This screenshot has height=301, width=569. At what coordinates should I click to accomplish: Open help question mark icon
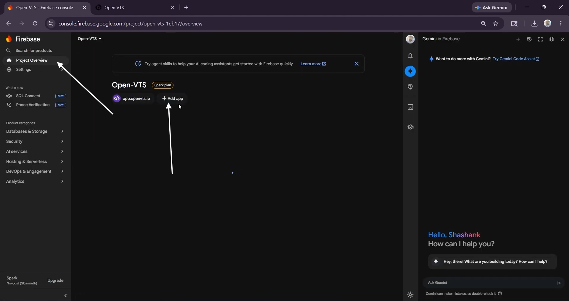(410, 87)
